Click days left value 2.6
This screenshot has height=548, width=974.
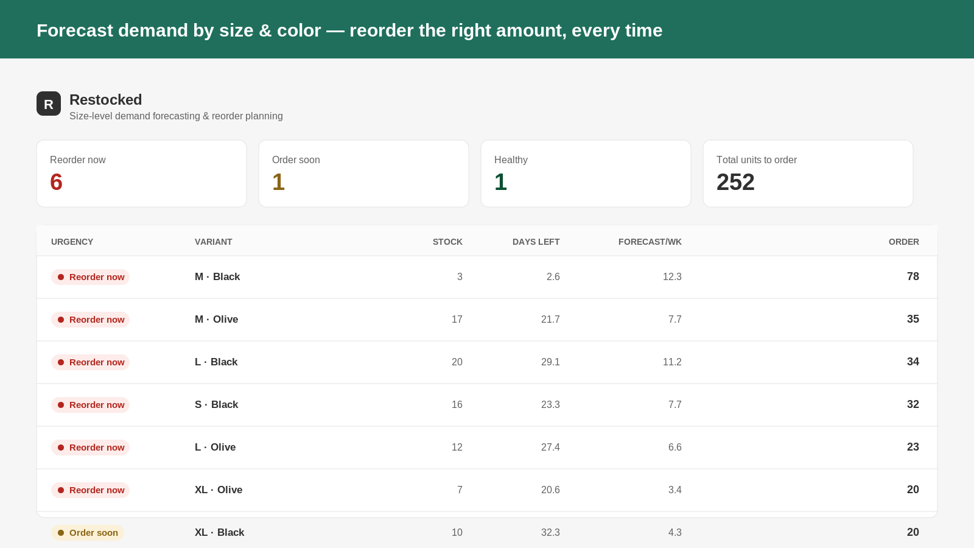(x=553, y=276)
